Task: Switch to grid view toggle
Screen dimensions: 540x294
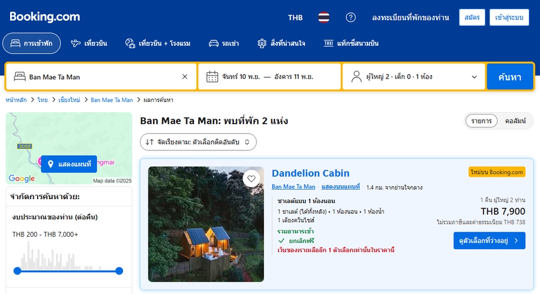Action: (x=515, y=121)
